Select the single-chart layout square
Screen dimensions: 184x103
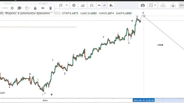point(151,5)
